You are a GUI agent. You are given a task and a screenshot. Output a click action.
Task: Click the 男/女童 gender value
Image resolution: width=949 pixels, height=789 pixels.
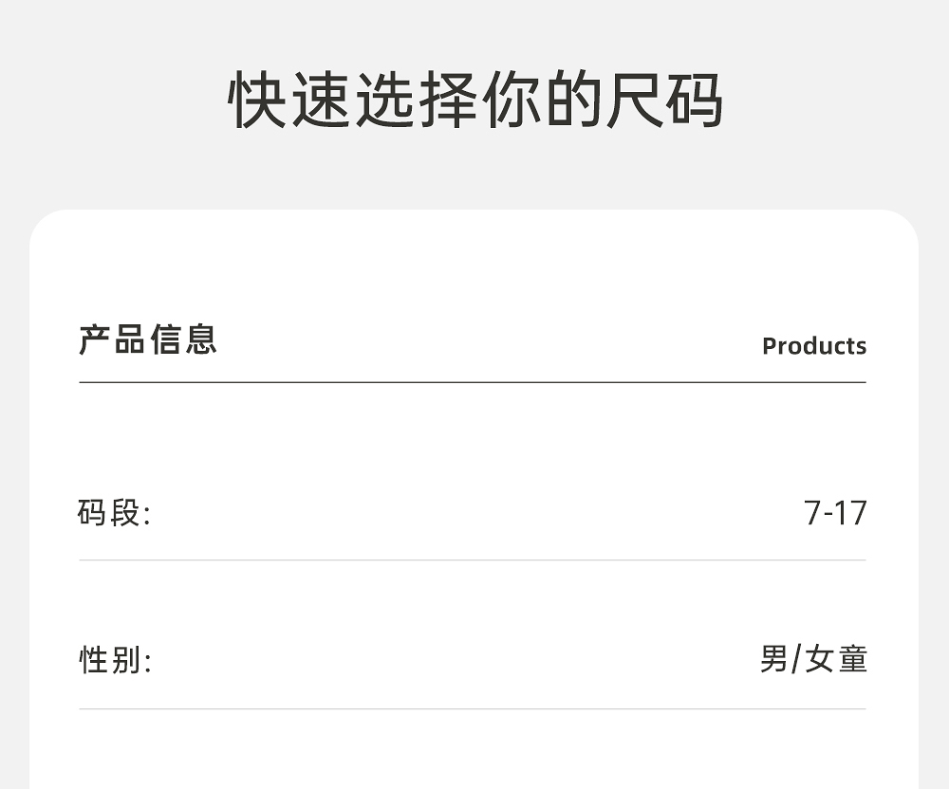pos(813,659)
